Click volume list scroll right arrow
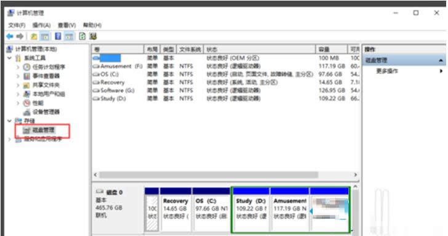This screenshot has width=448, height=236. pos(356,175)
